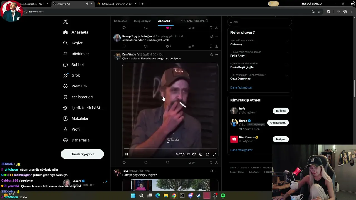Open File Explorer from the taskbar

pos(166,196)
